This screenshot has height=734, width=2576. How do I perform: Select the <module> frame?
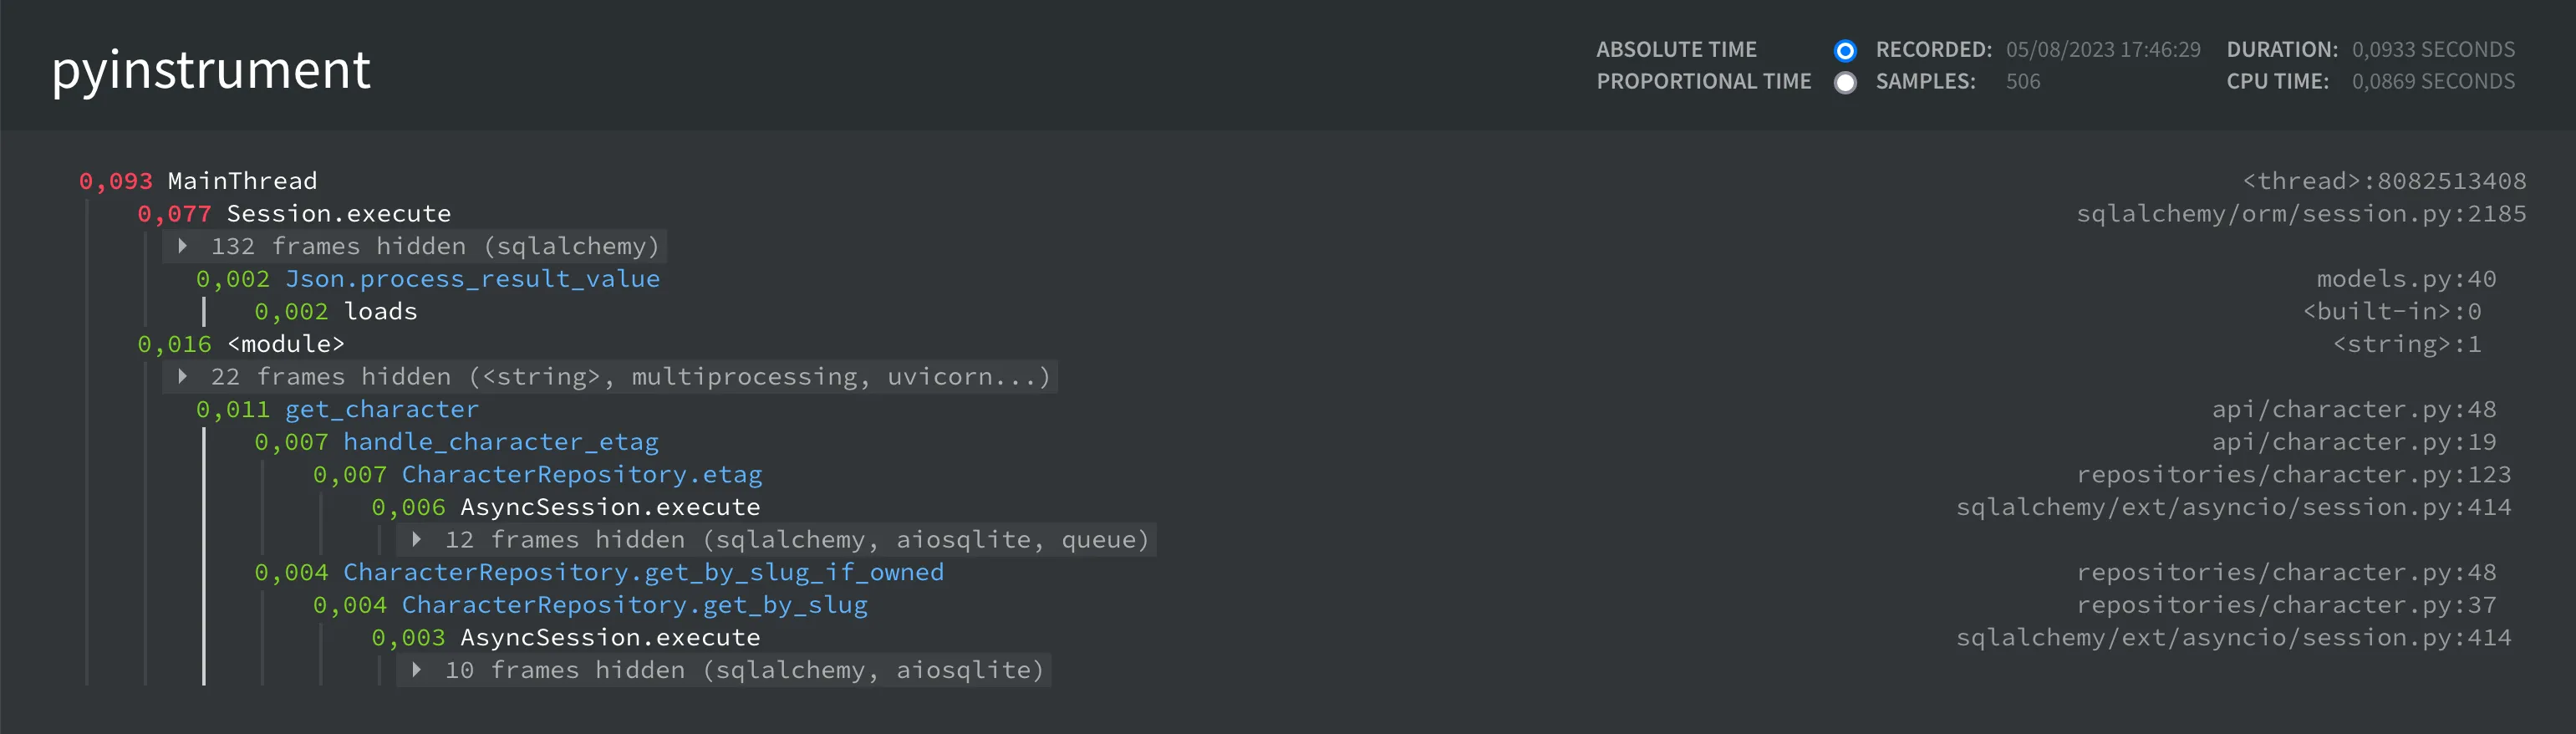285,344
